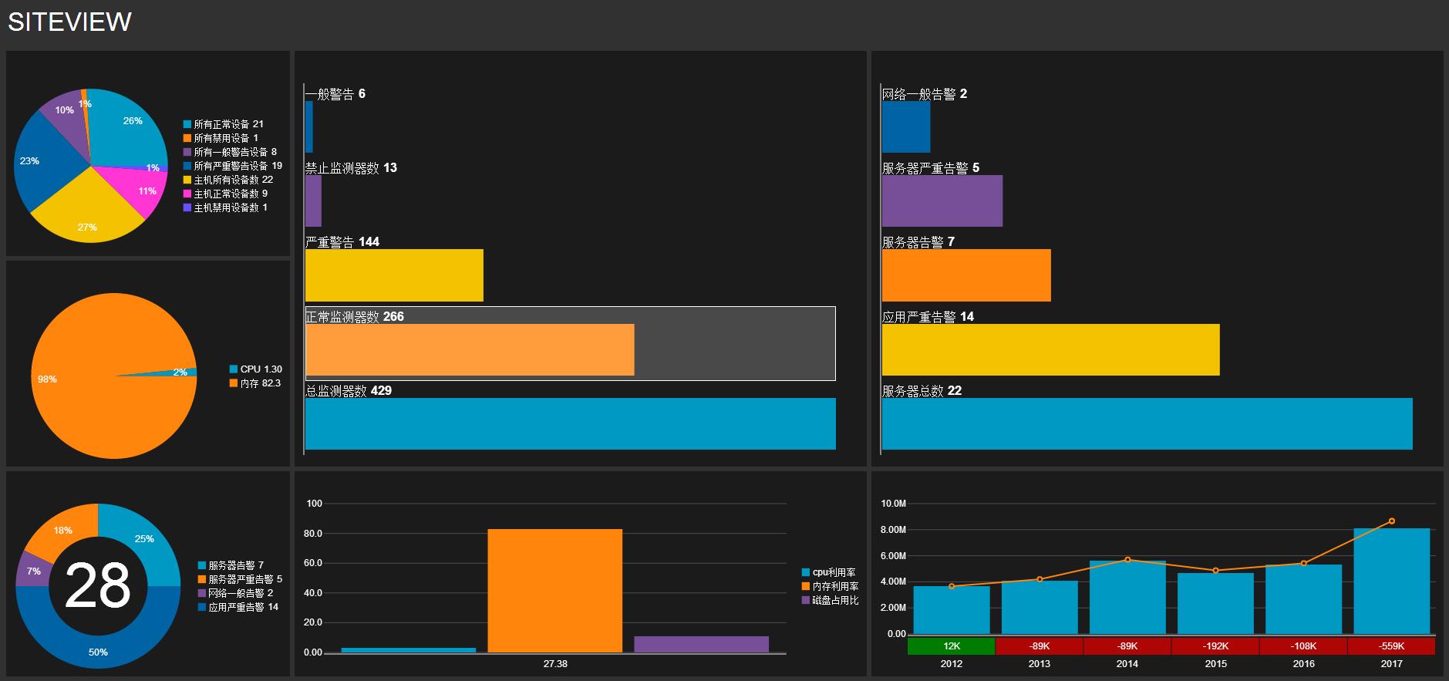
Task: Click the green 12K cell under 2012
Action: (x=952, y=646)
